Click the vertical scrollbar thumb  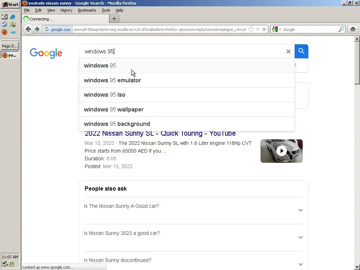(357, 63)
